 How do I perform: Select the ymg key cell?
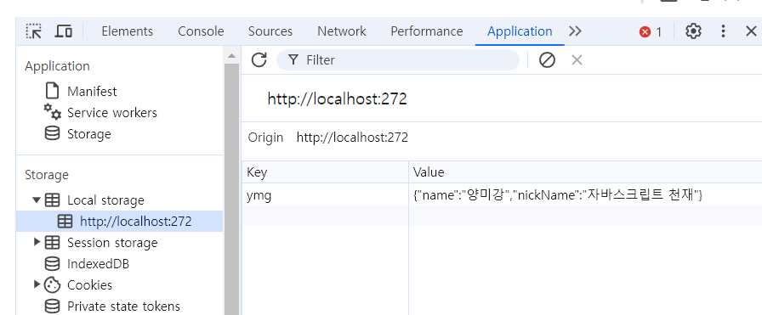[325, 195]
